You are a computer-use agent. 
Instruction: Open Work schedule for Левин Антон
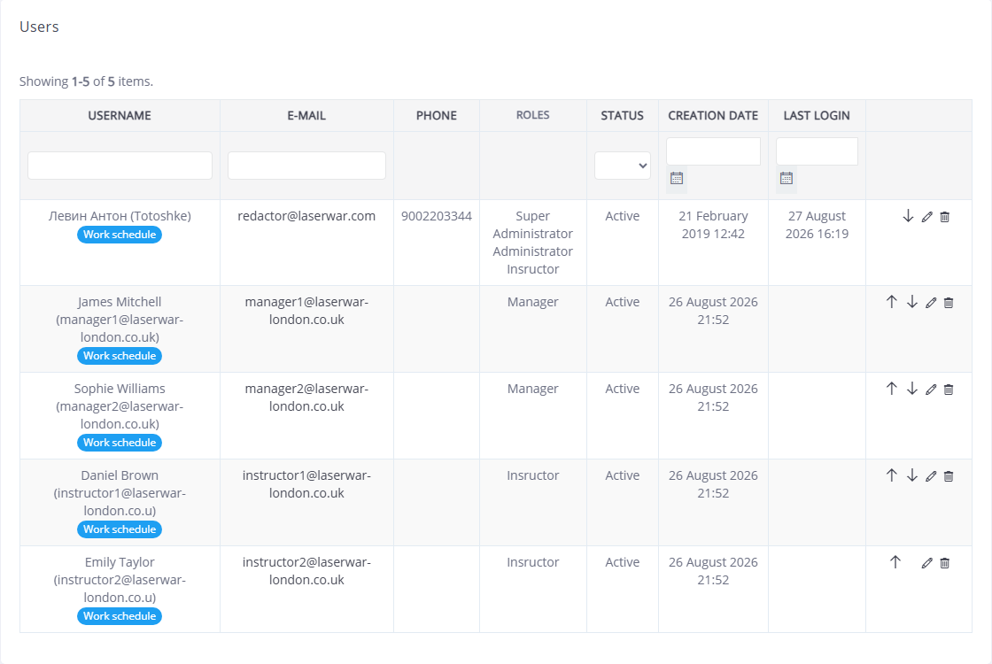120,235
